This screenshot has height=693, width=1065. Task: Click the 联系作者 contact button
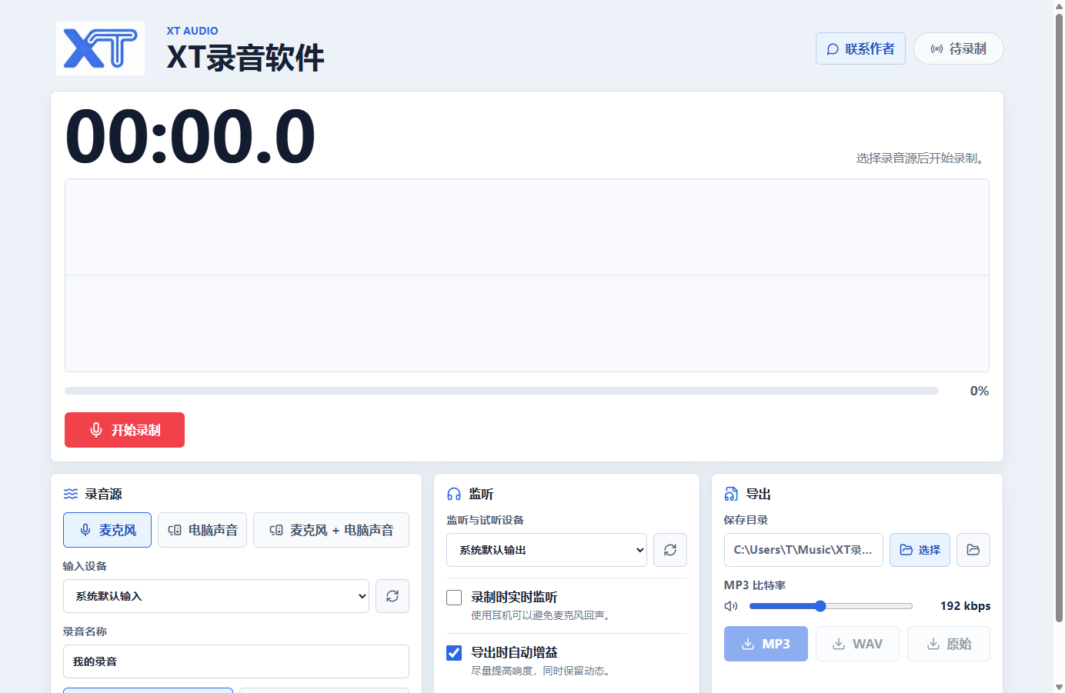860,48
